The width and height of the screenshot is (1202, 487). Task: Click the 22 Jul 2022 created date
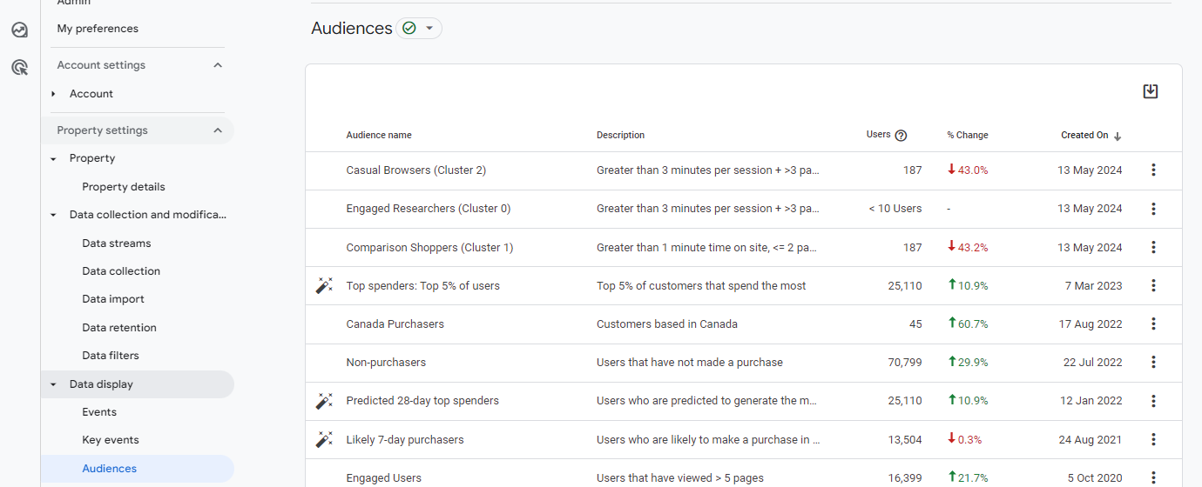pyautogui.click(x=1091, y=363)
